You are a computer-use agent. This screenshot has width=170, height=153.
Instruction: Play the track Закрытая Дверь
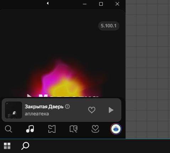111,110
